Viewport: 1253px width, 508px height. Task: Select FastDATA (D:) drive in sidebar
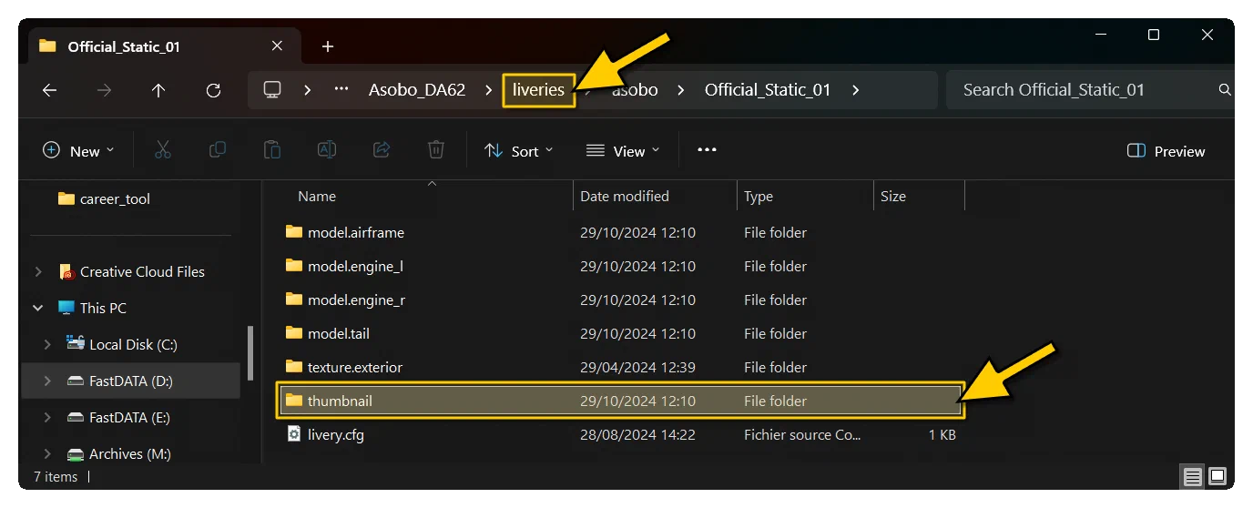[x=131, y=381]
